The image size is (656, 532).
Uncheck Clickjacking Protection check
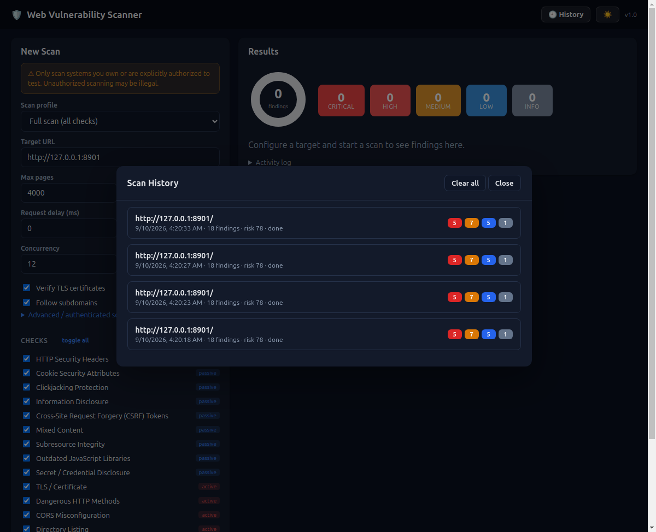(26, 387)
